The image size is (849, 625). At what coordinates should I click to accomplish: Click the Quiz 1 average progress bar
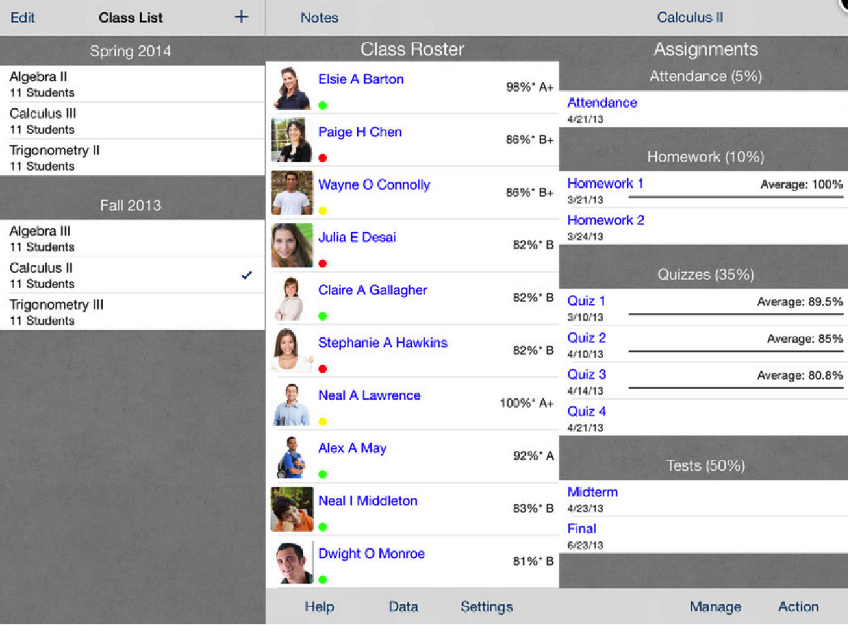pyautogui.click(x=735, y=315)
